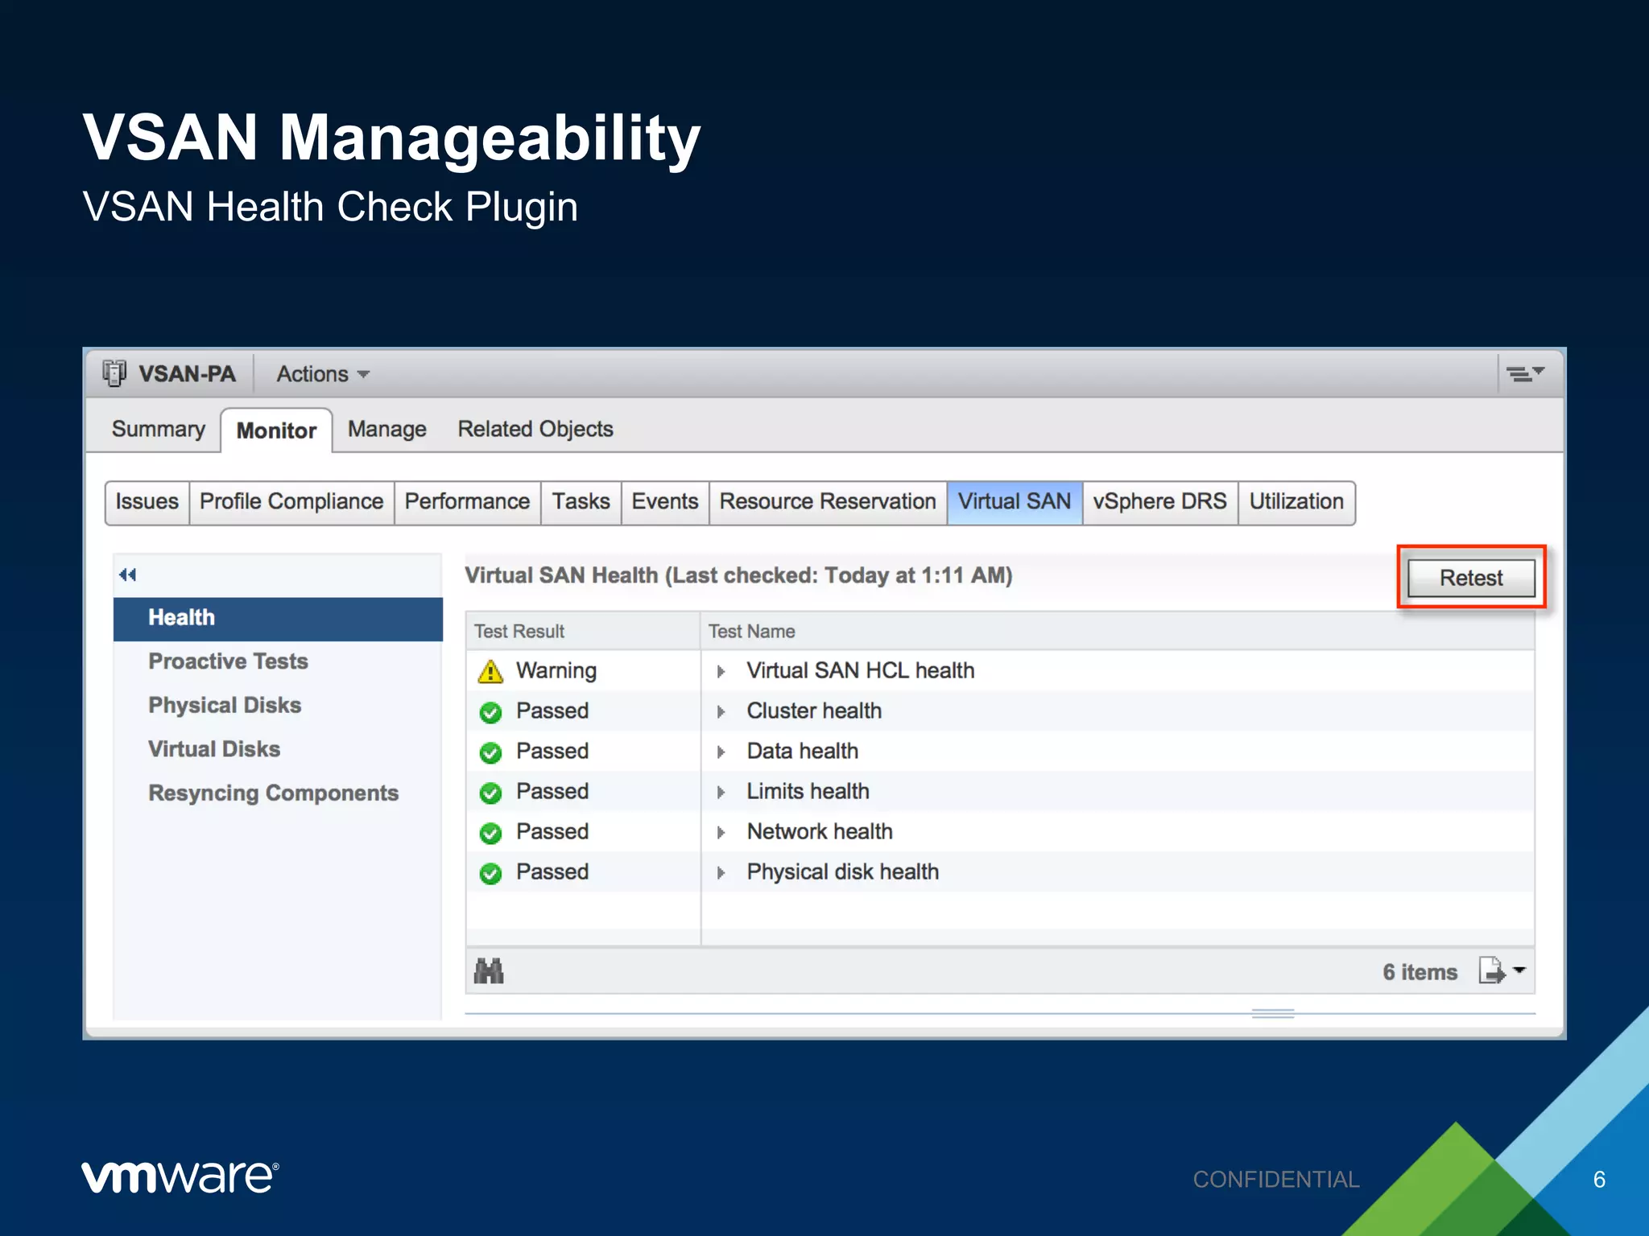Viewport: 1649px width, 1236px height.
Task: Select the 'Physical disk health' test name
Action: click(842, 872)
